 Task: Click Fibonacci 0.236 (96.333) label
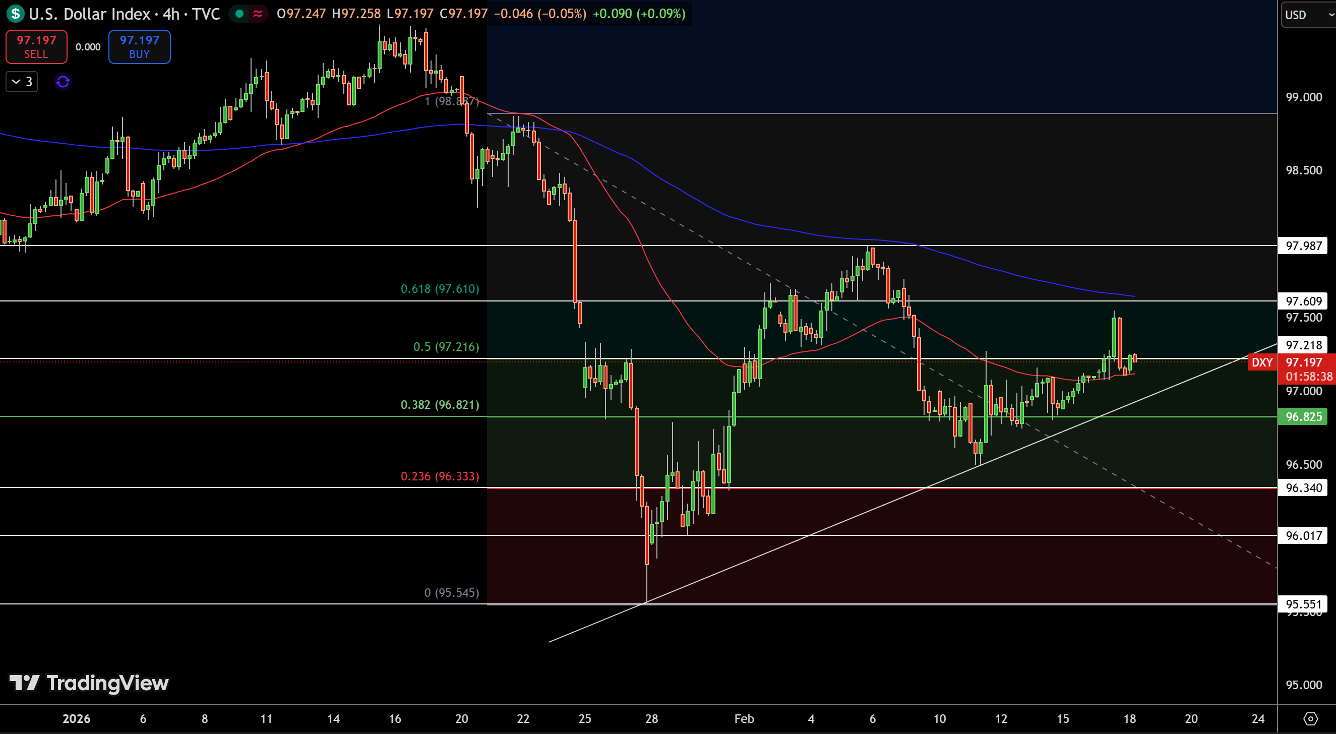pyautogui.click(x=440, y=476)
